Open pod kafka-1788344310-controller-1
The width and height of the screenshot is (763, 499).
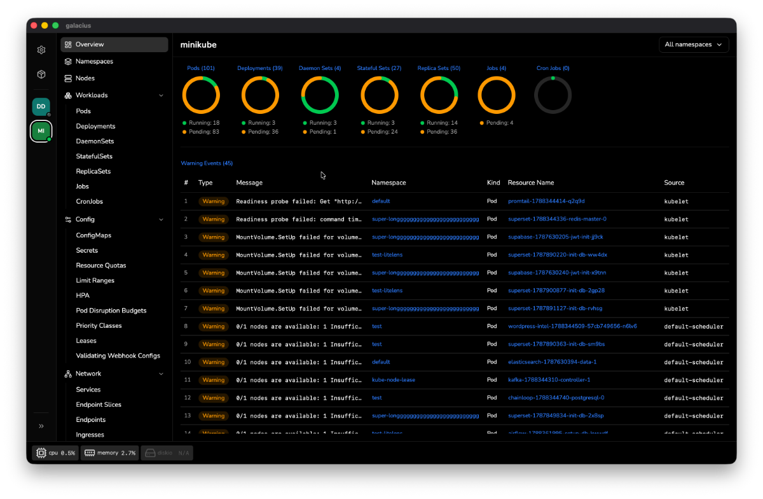click(x=549, y=380)
